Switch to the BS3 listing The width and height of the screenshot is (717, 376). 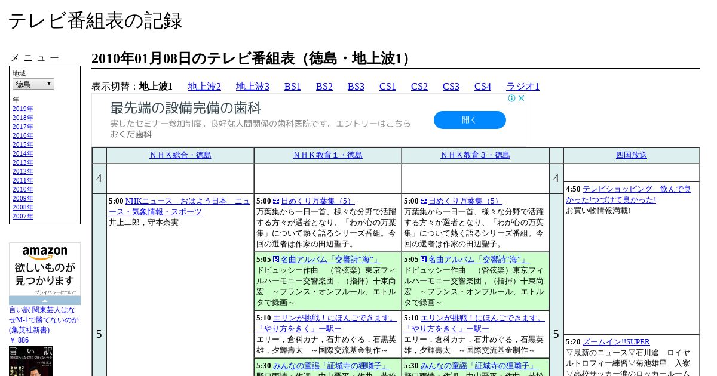[356, 87]
